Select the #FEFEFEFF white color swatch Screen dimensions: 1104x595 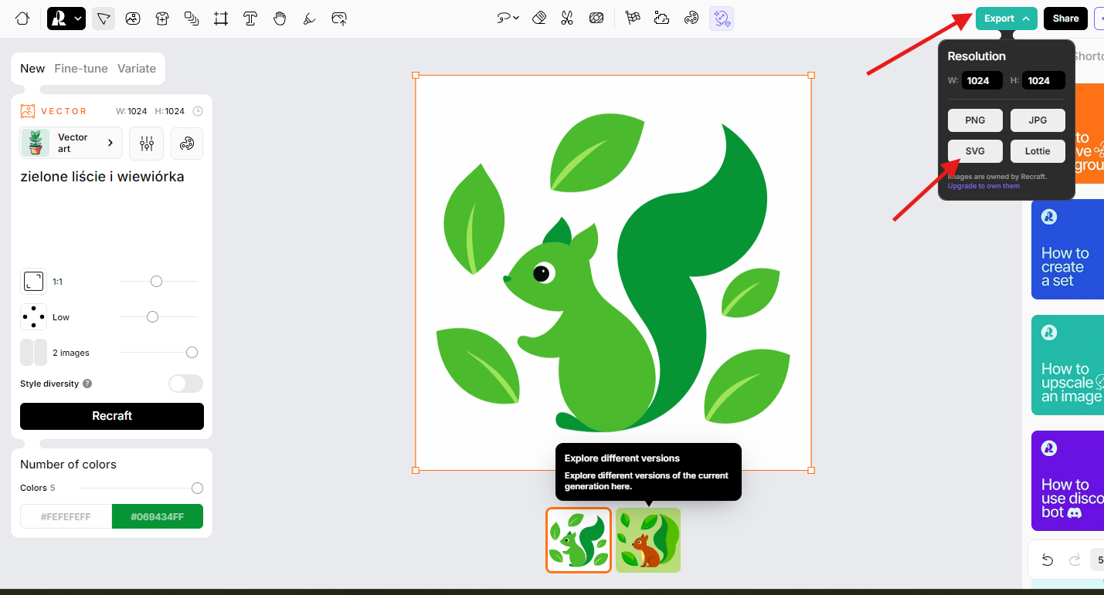[x=66, y=517]
